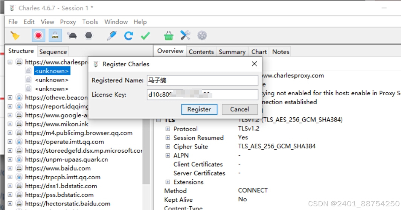Open Tools wrench and screwdriver icon
This screenshot has height=210, width=401.
pos(185,35)
